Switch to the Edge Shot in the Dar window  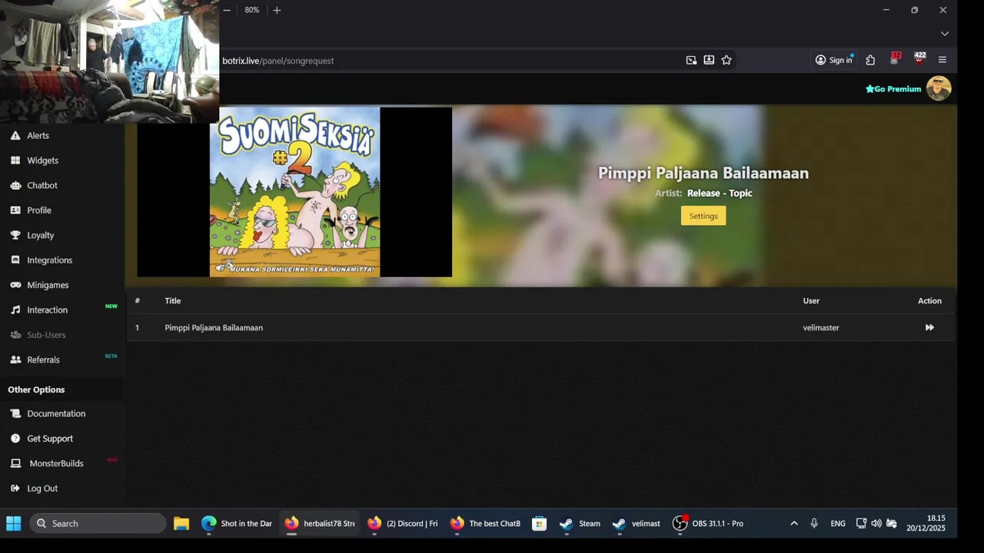point(237,524)
